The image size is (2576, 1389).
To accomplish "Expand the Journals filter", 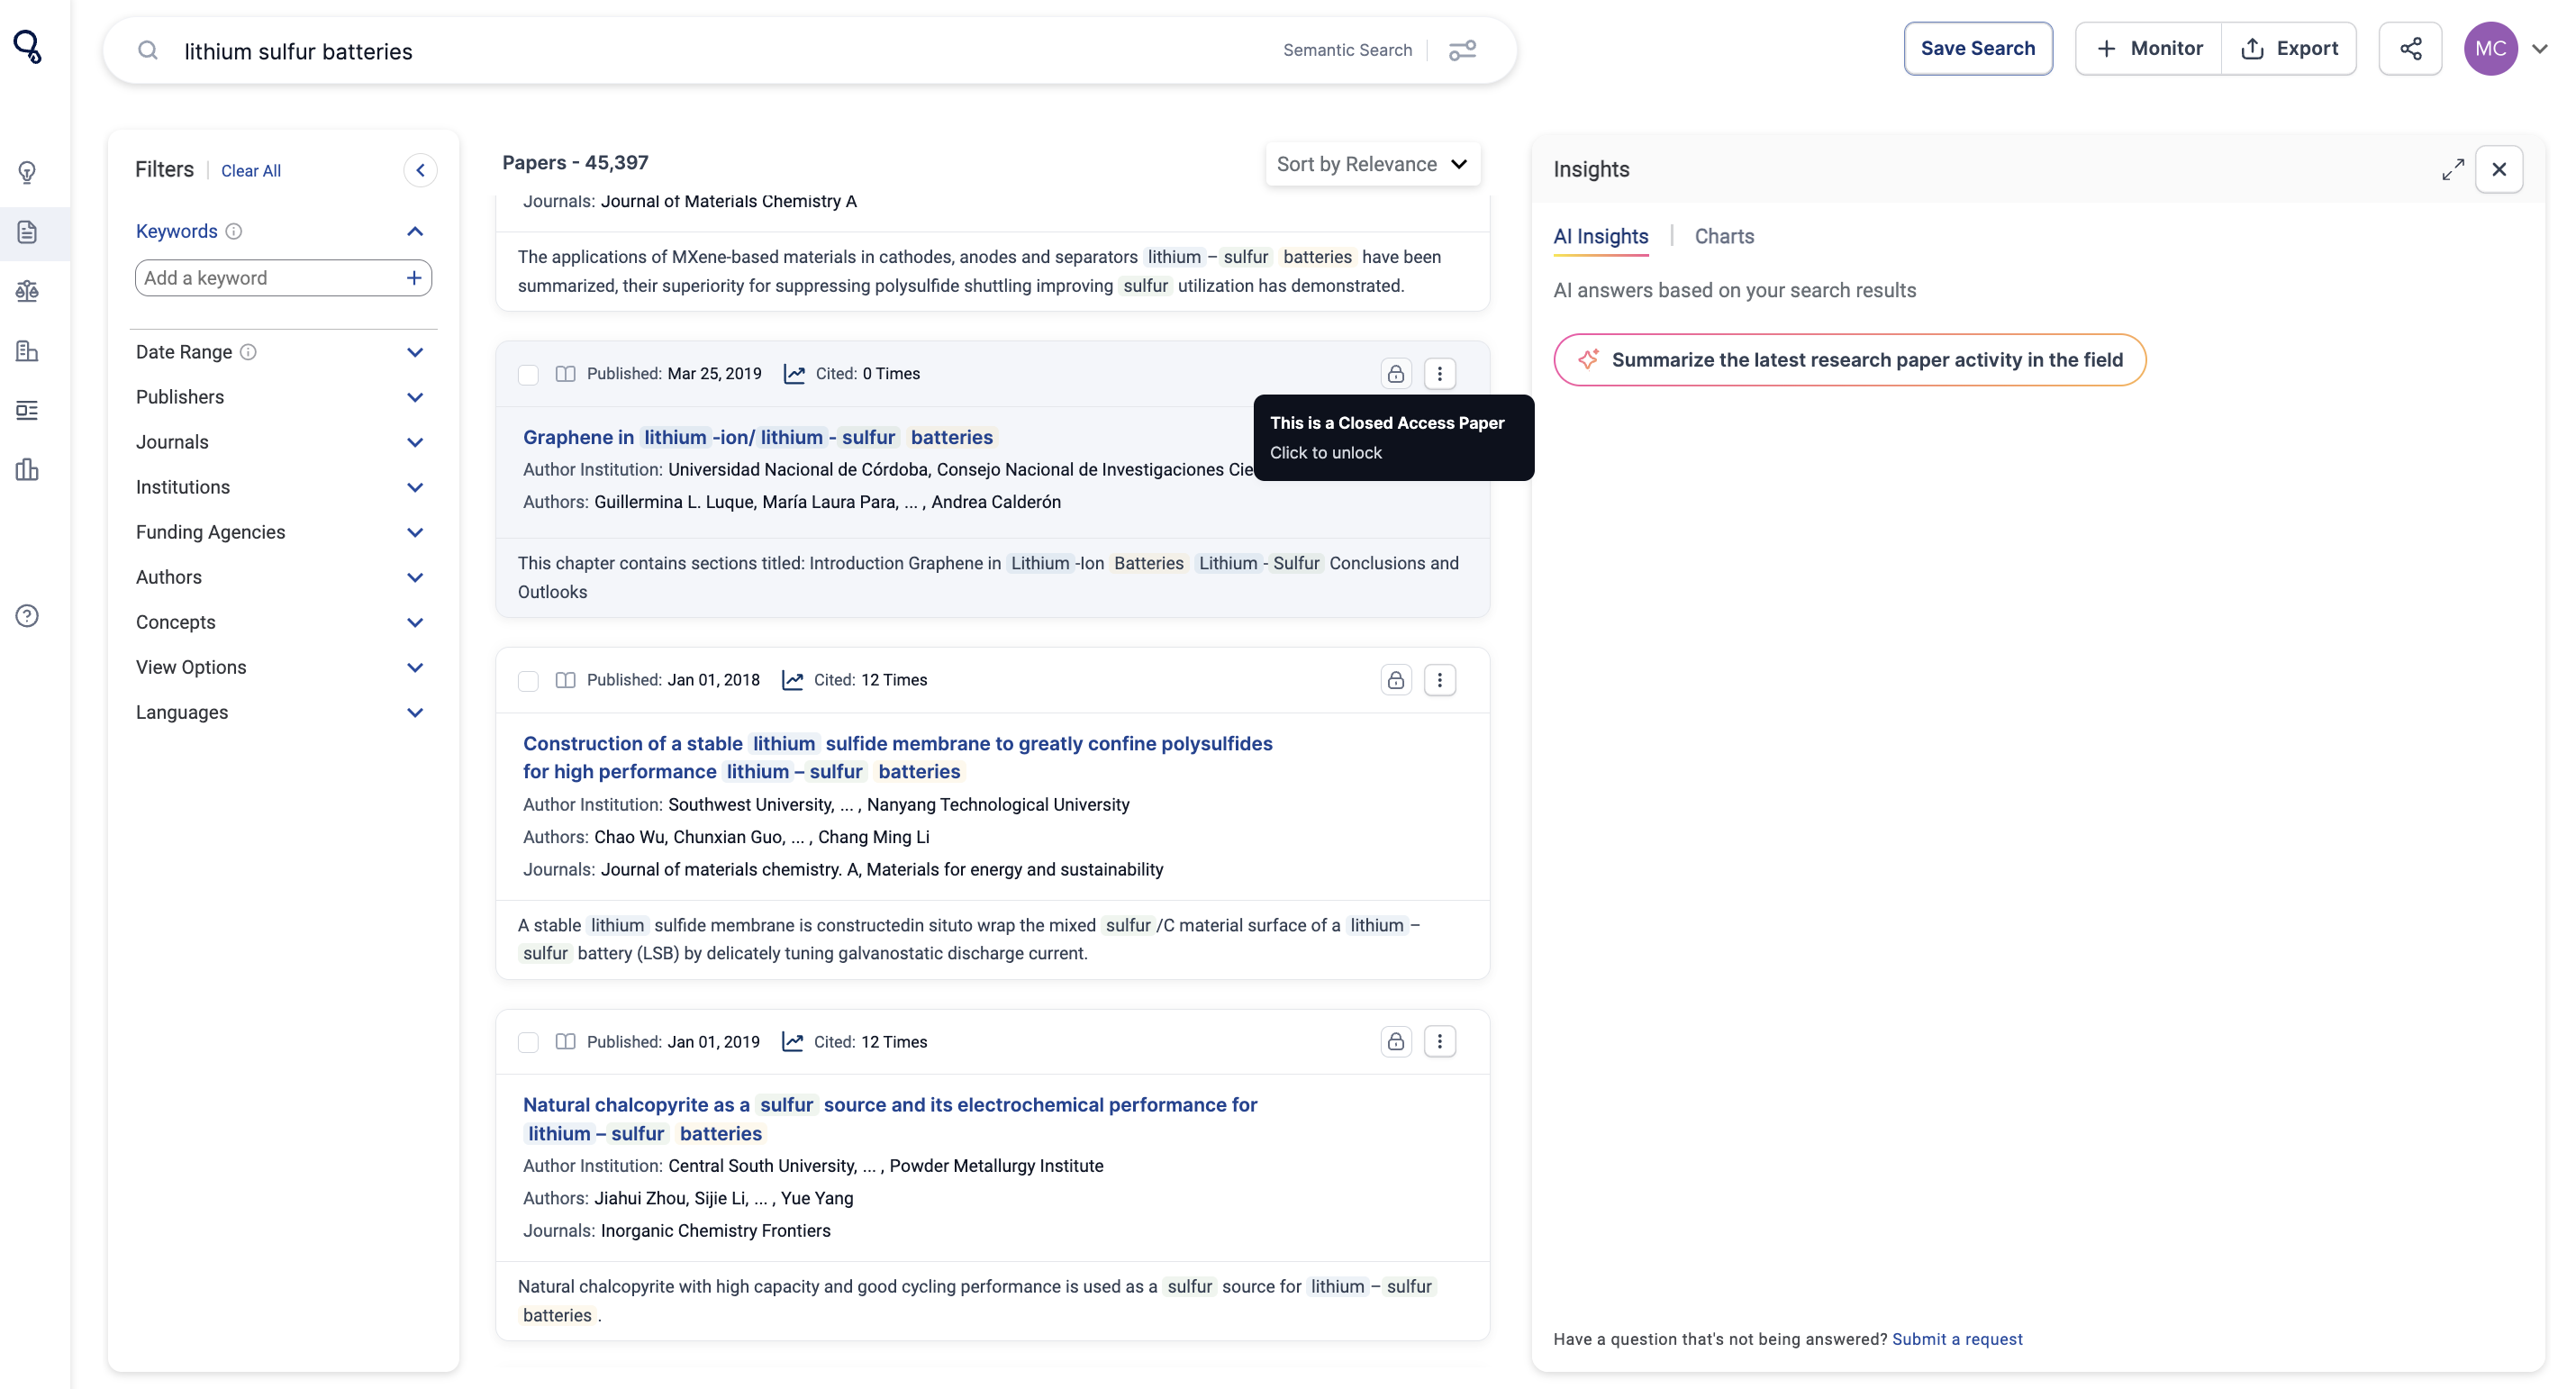I will tap(415, 442).
